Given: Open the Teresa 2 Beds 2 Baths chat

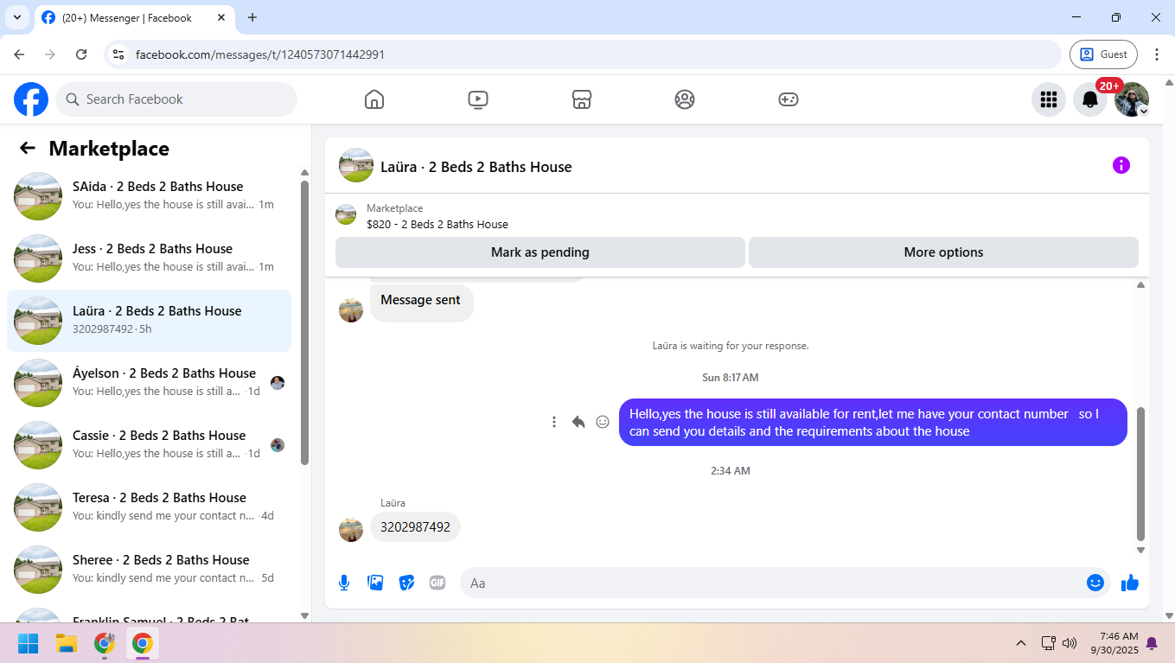Looking at the screenshot, I should coord(149,507).
